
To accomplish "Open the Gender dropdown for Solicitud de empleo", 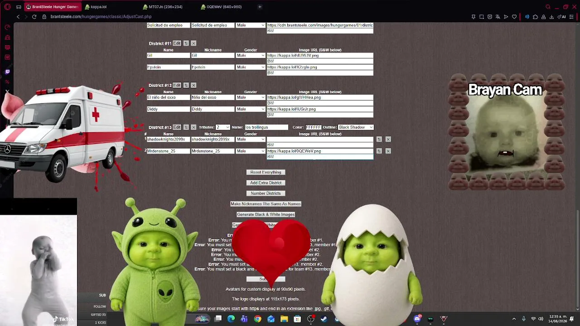I will [251, 25].
